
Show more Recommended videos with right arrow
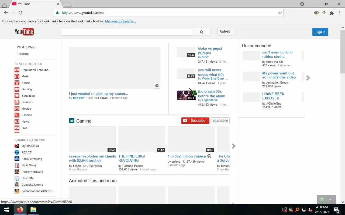[x=308, y=78]
